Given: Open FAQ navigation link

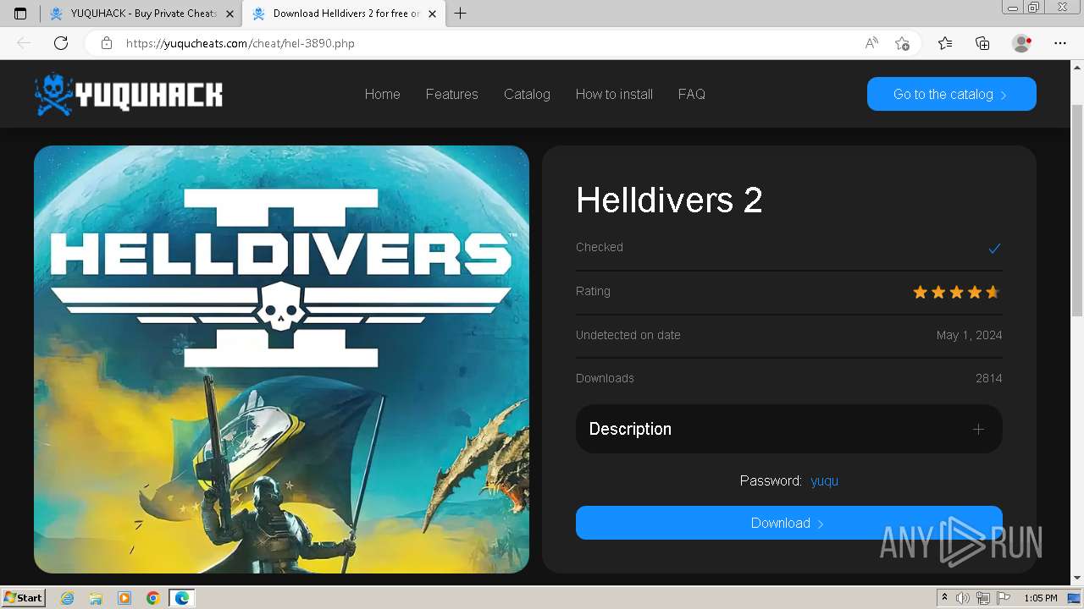Looking at the screenshot, I should [691, 94].
